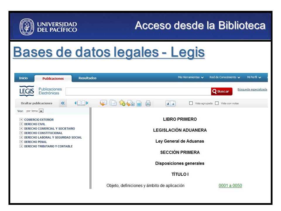Expand DERECHO LABORAL Y SEGURIDAD SOCIAL node

point(21,137)
